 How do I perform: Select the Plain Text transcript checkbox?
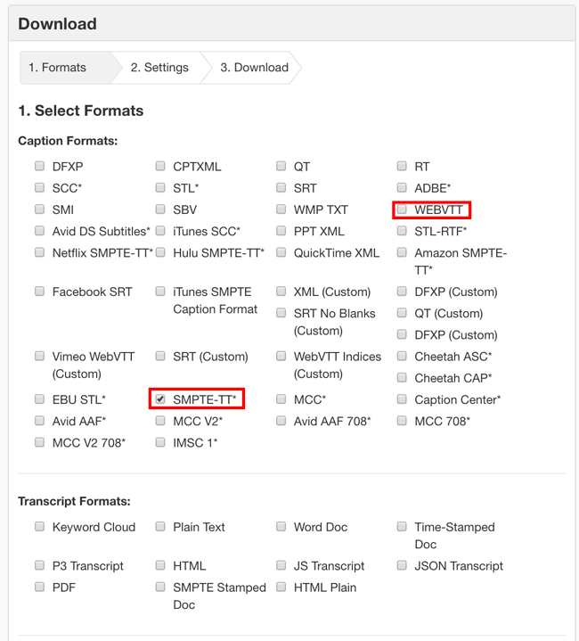160,527
